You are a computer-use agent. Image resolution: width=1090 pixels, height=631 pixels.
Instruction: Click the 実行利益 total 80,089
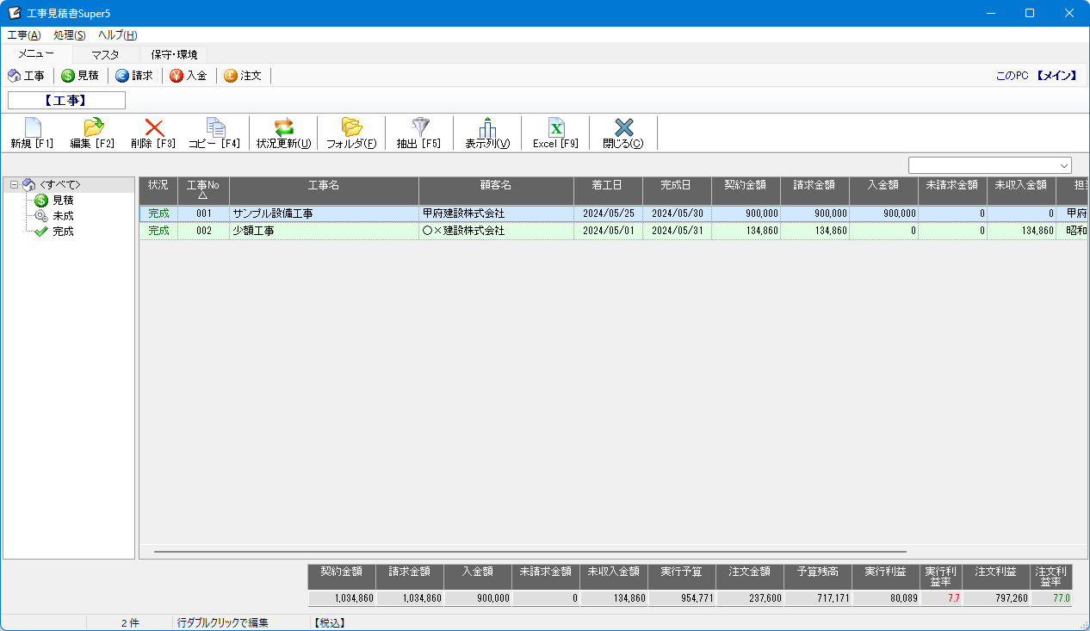[x=886, y=598]
